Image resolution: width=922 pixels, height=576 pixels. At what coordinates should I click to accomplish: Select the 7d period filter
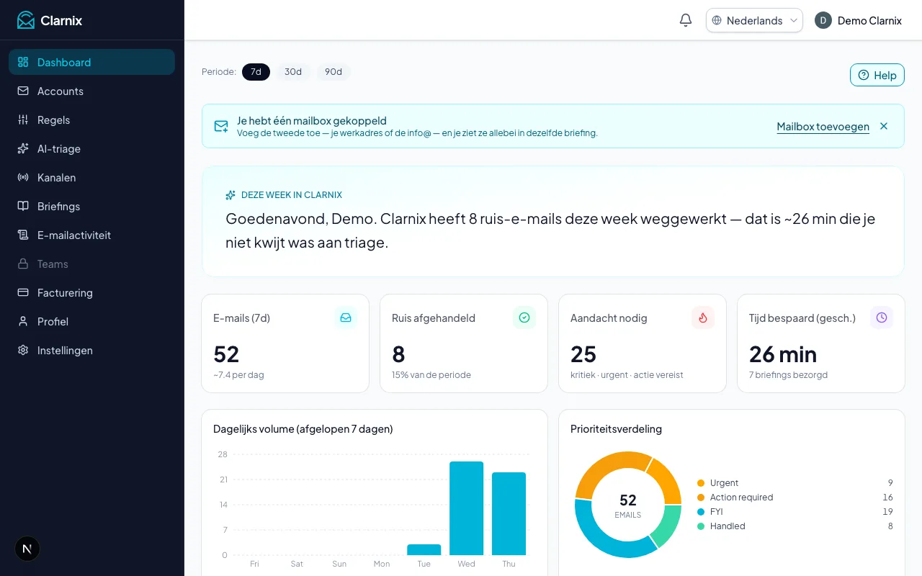coord(256,72)
